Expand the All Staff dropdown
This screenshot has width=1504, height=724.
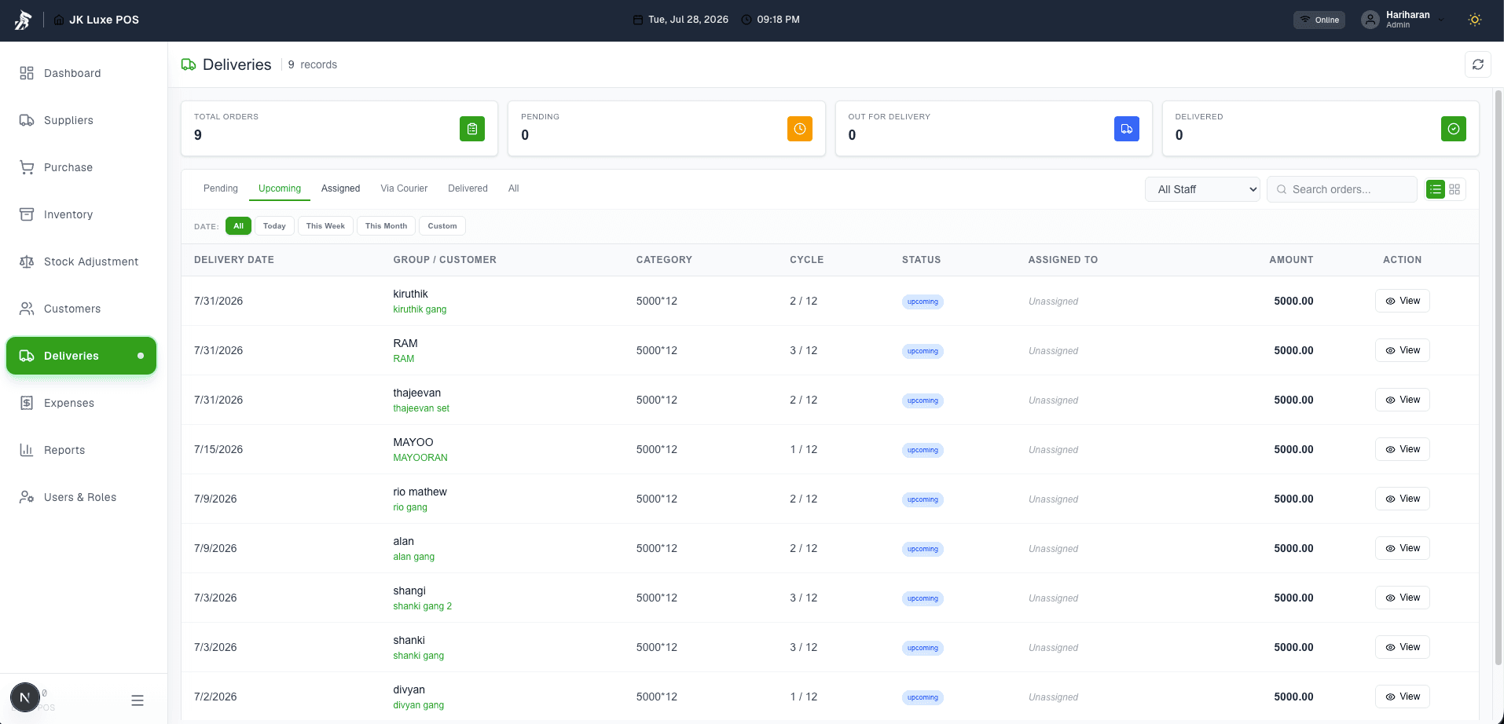[x=1202, y=189]
